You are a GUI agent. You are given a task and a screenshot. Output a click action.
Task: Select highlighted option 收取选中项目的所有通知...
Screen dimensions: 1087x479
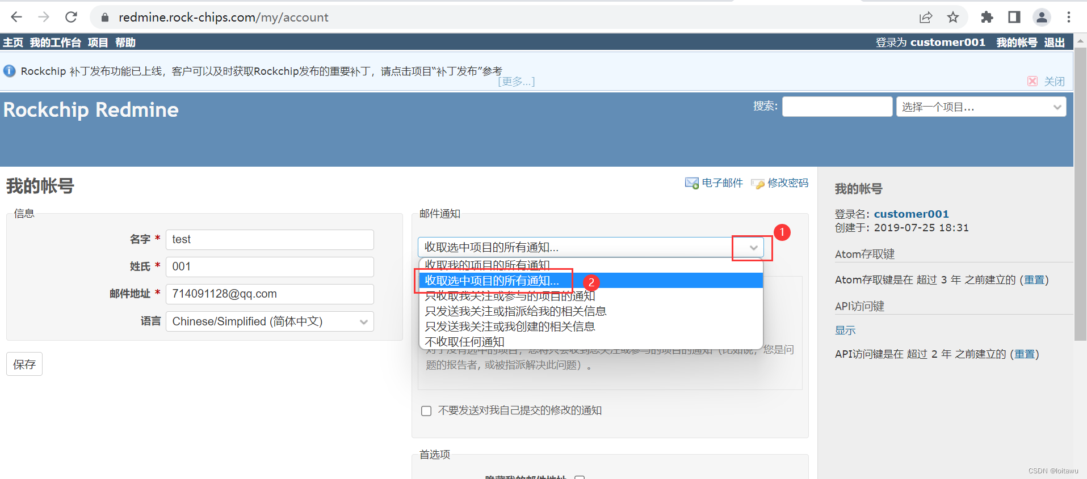(x=590, y=281)
